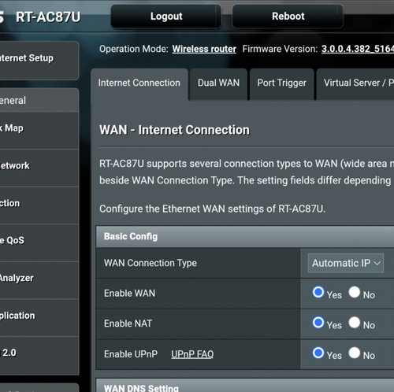Select Yes for Enable NAT
This screenshot has width=394, height=392.
(318, 323)
